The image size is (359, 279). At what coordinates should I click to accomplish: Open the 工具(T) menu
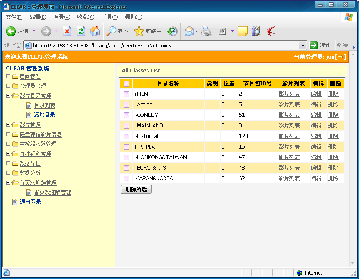click(110, 17)
